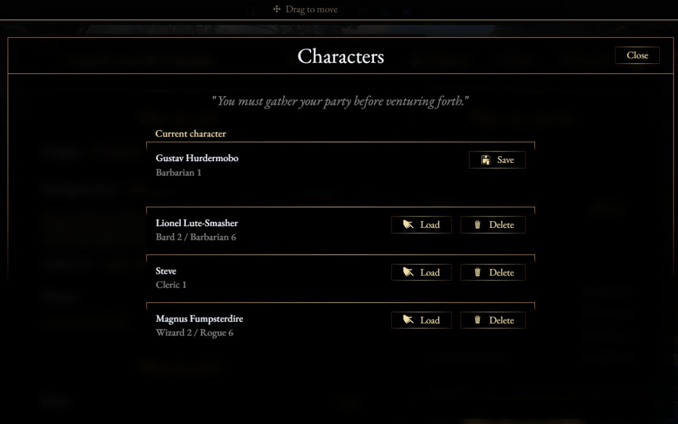
Task: Load Steve the Cleric
Action: (421, 272)
